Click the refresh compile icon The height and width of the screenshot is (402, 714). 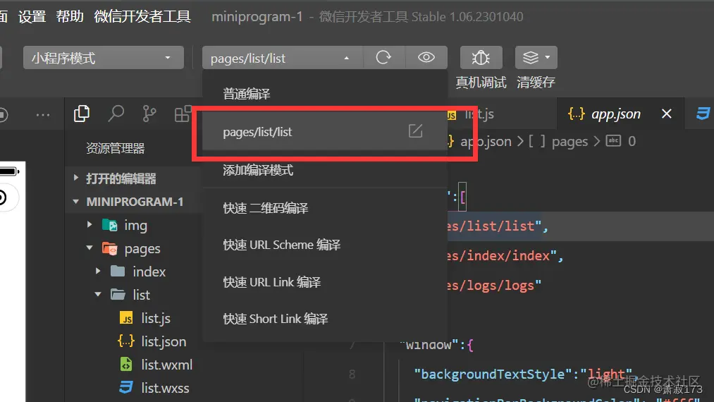point(383,57)
